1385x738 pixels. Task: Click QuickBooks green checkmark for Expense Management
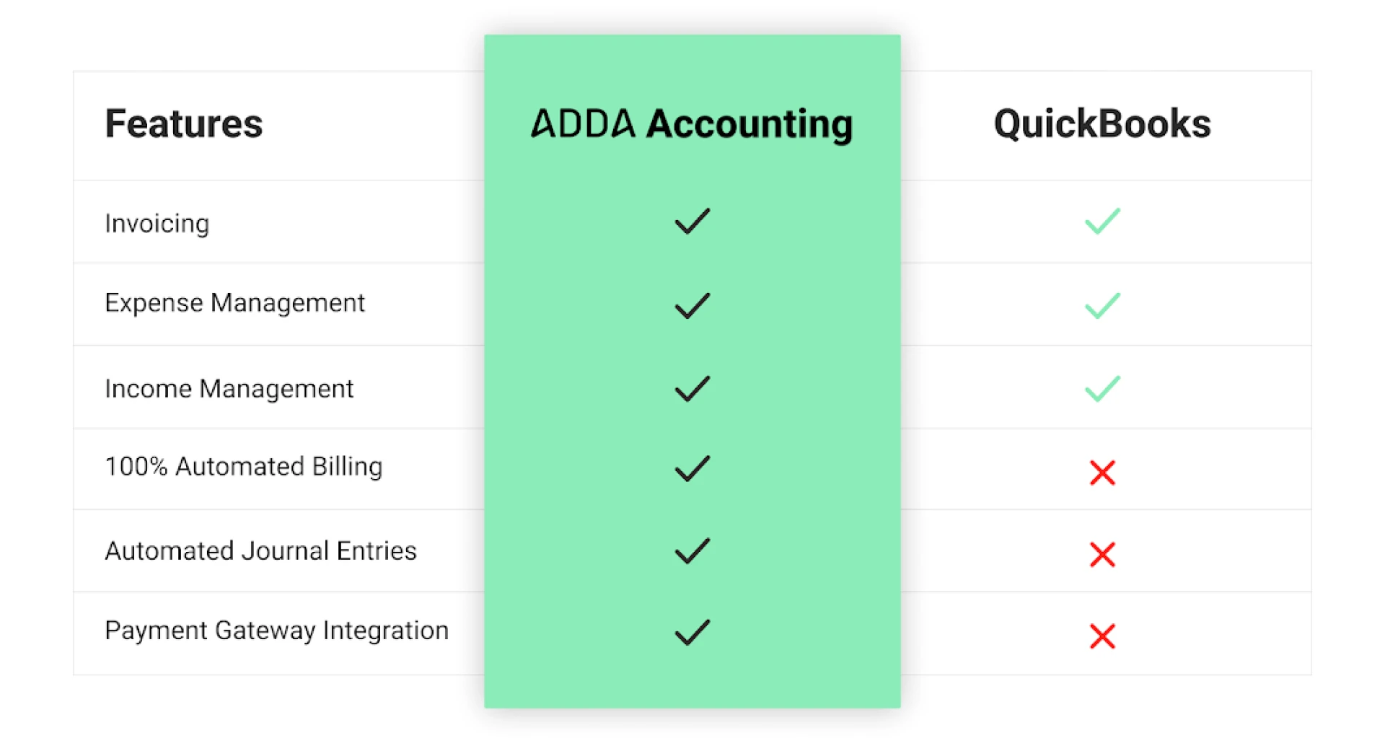pos(1102,306)
